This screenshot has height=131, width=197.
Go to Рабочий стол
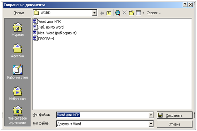pyautogui.click(x=17, y=72)
